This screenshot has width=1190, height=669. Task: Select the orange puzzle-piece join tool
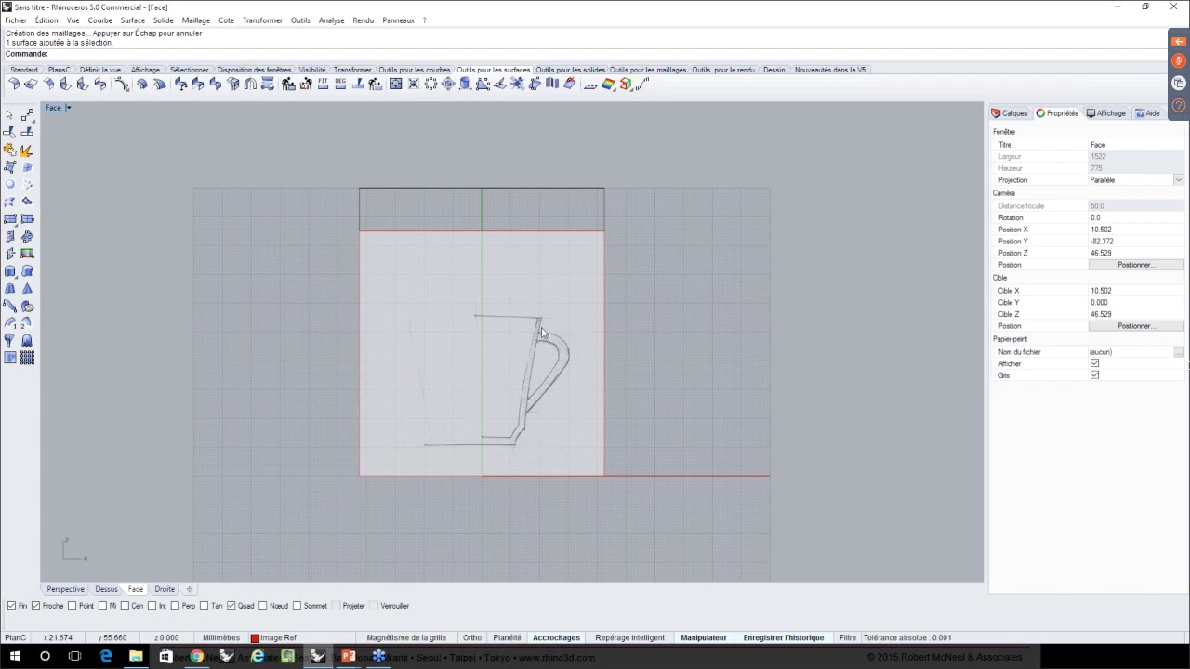click(9, 150)
